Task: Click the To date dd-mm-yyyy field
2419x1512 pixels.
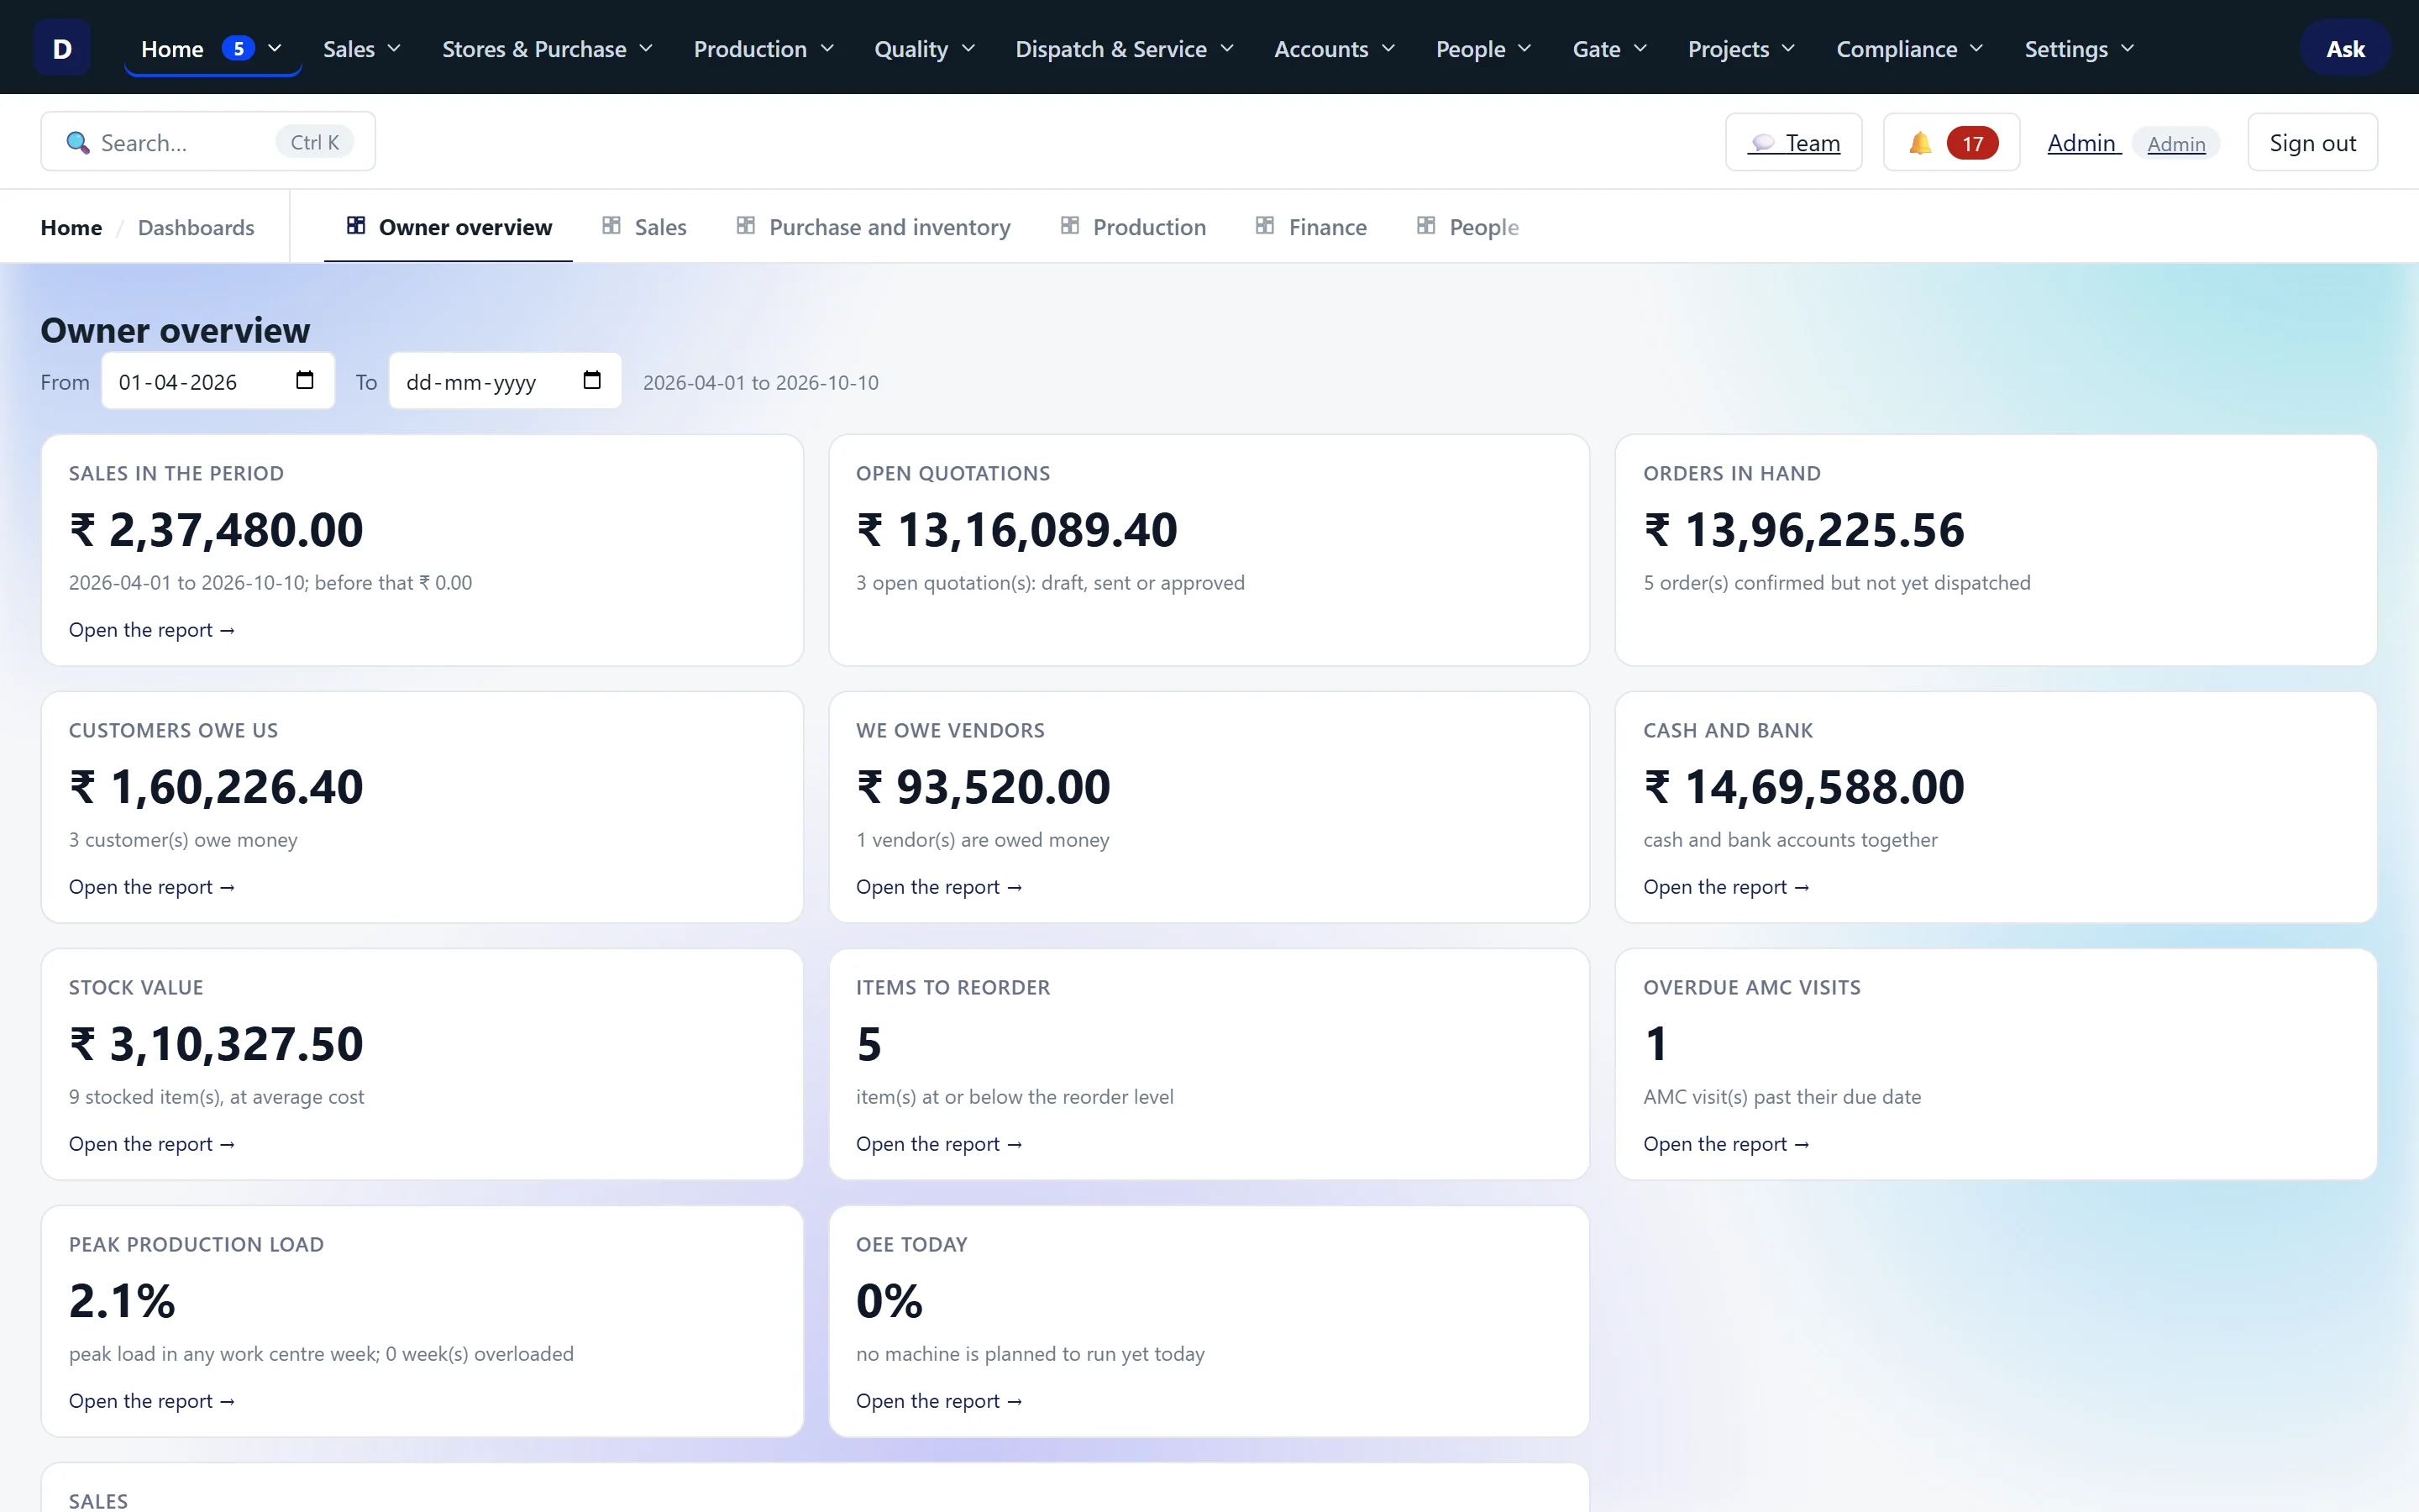Action: 505,381
